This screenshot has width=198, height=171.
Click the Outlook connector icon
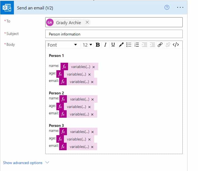pos(7,7)
